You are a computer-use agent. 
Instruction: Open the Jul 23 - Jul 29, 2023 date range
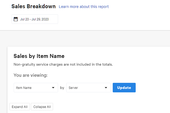coord(35,19)
